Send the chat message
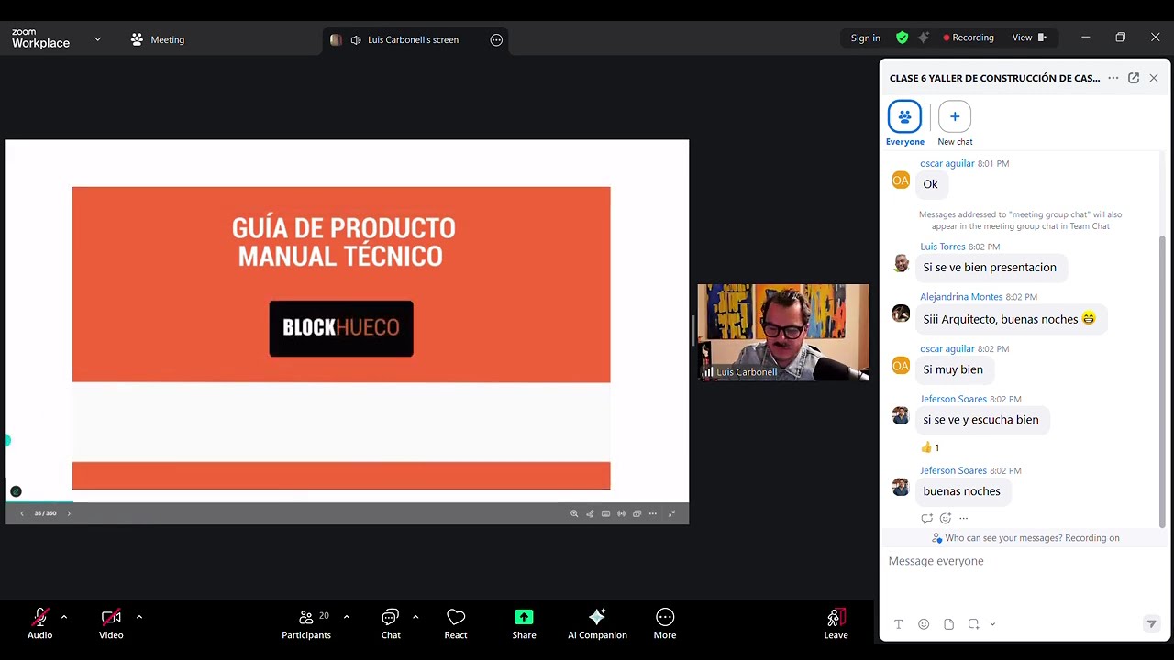 pos(1151,624)
